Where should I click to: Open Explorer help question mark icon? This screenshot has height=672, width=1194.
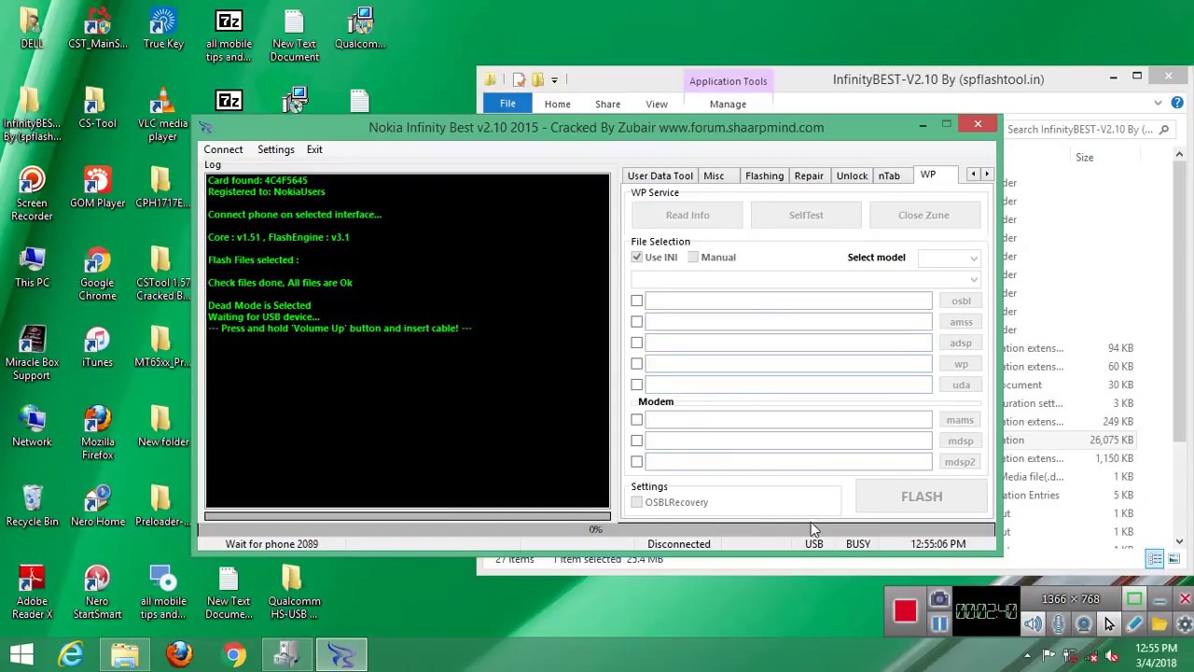click(1177, 103)
